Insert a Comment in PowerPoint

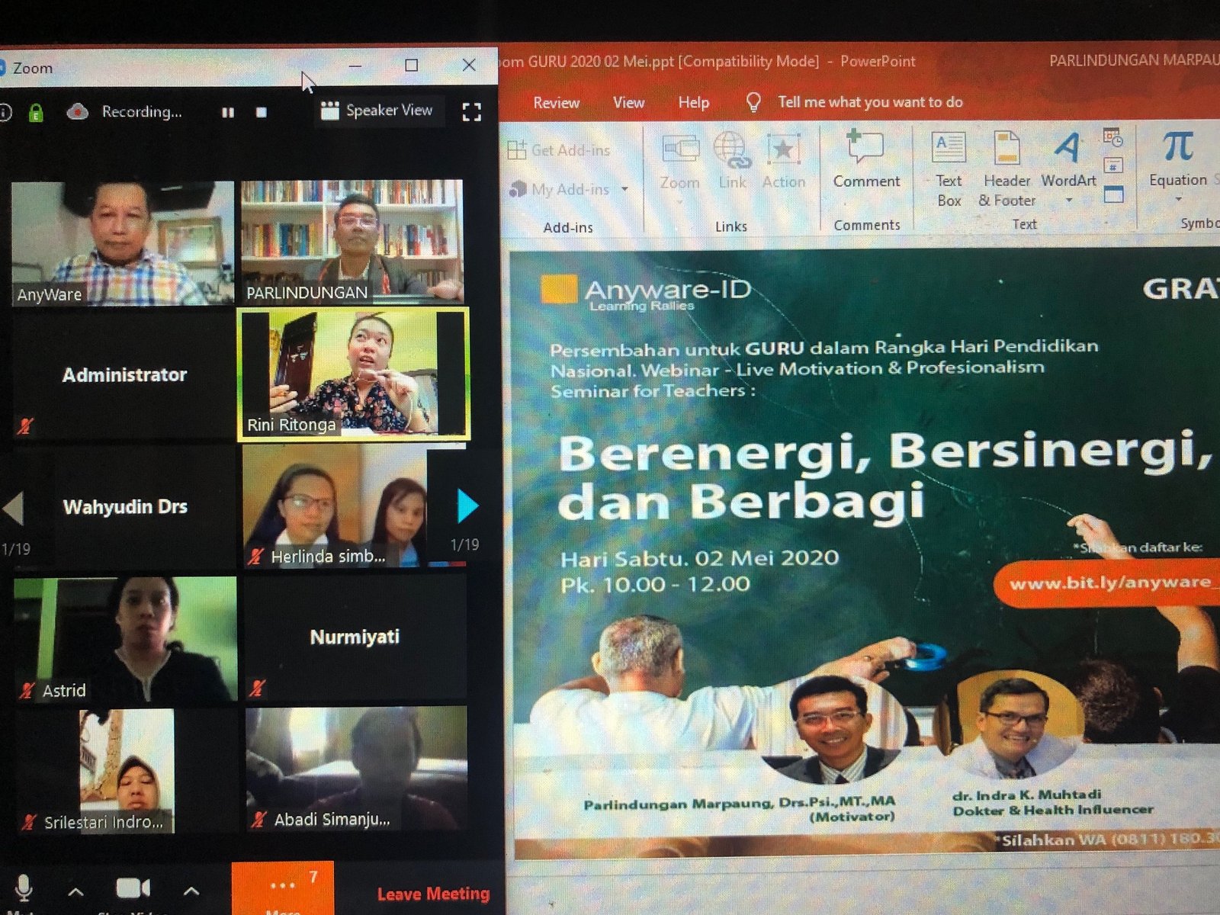click(x=865, y=159)
